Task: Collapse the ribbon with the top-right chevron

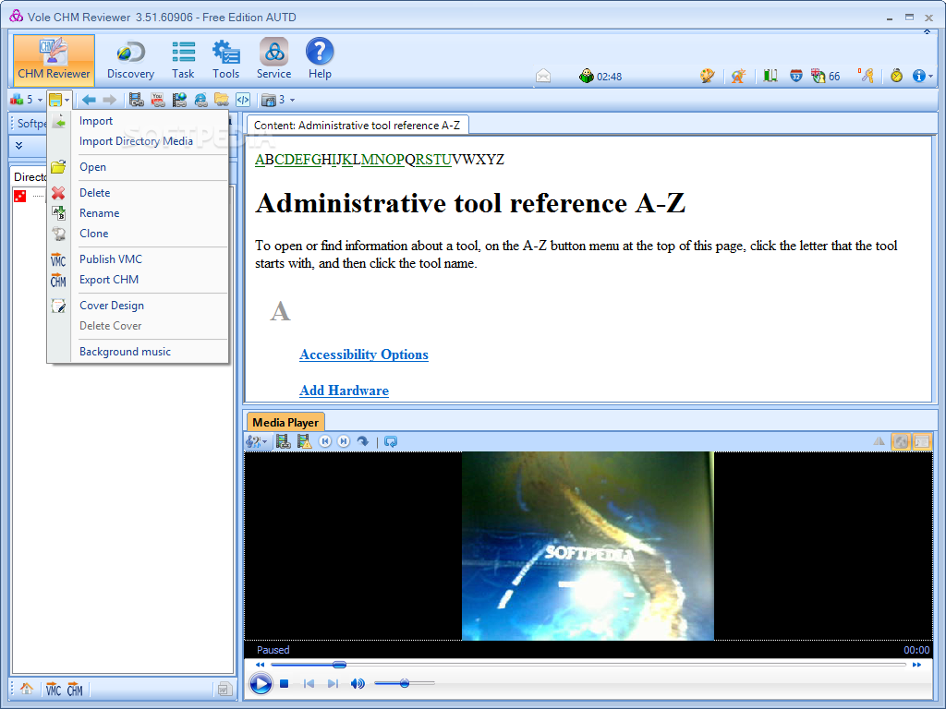Action: coord(928,32)
